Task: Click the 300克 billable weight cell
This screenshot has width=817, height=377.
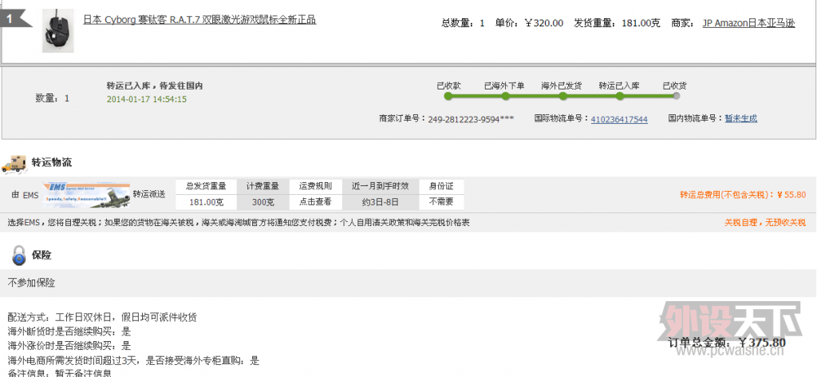Action: (x=263, y=201)
